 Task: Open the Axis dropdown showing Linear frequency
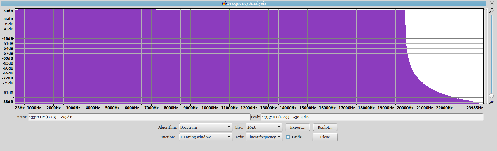[x=264, y=137]
